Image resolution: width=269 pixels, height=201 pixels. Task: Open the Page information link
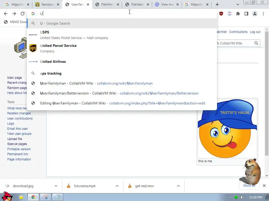point(19,159)
